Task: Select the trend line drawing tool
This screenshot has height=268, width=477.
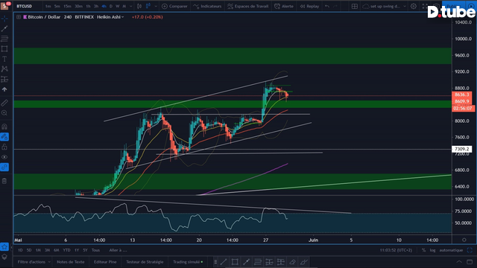Action: 4,28
